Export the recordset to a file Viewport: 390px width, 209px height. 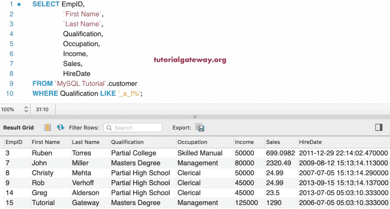click(x=200, y=127)
